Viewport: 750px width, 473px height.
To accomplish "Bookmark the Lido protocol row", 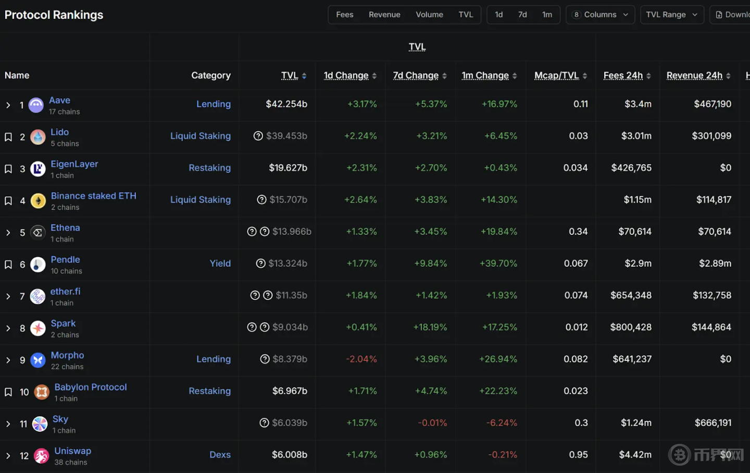I will coord(8,138).
